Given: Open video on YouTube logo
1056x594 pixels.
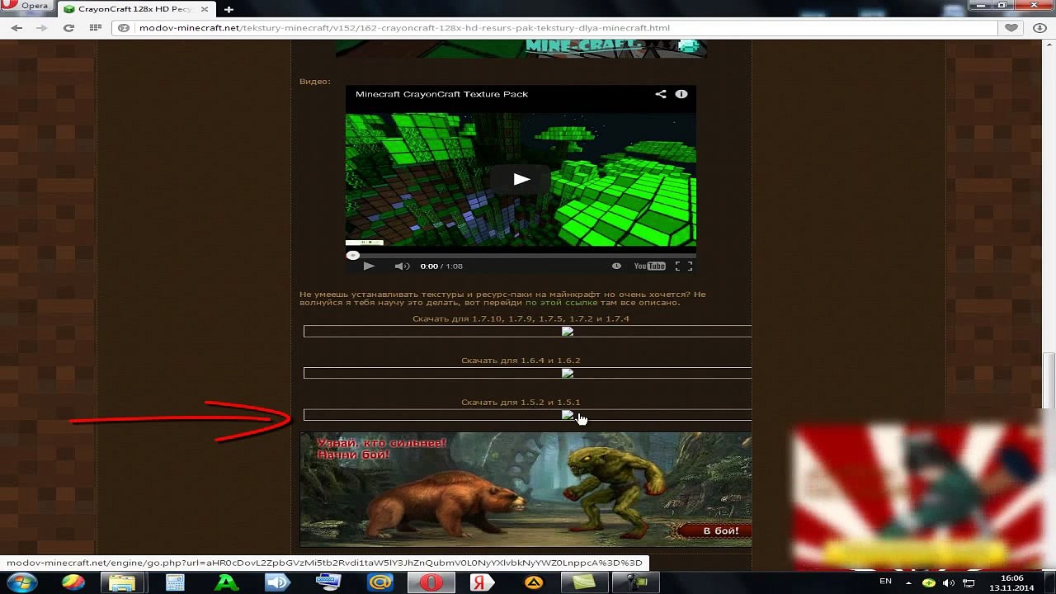Looking at the screenshot, I should point(649,266).
